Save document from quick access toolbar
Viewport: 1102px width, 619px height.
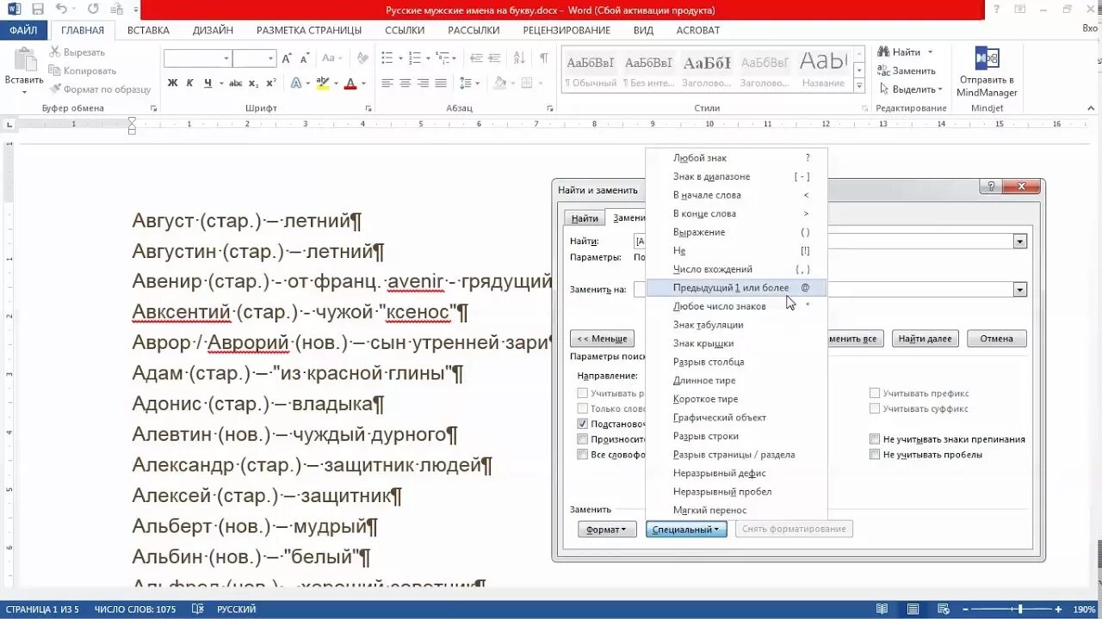[x=38, y=9]
